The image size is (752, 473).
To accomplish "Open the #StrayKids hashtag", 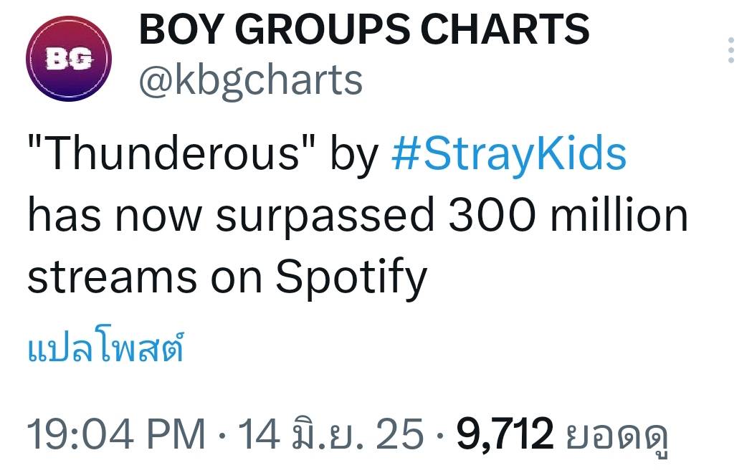I will [x=509, y=153].
